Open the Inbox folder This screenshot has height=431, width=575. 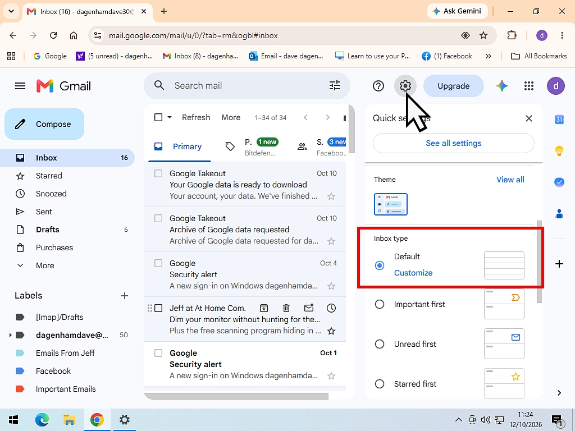(x=67, y=158)
